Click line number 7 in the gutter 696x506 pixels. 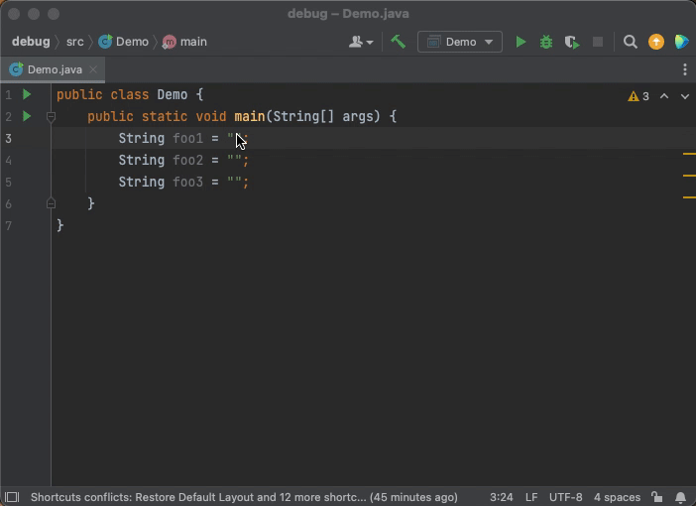(x=9, y=225)
